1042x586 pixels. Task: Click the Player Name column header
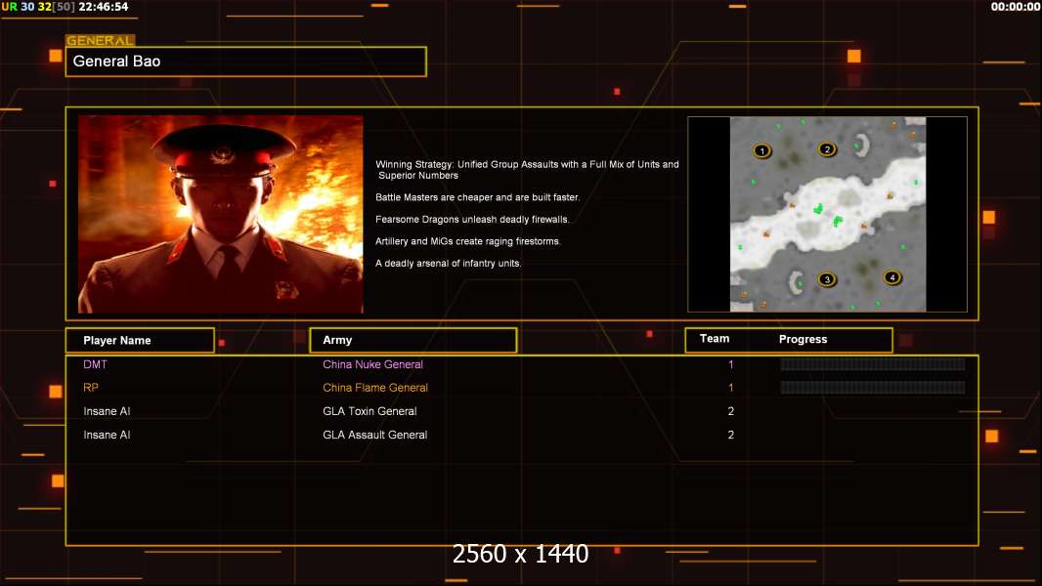(140, 341)
